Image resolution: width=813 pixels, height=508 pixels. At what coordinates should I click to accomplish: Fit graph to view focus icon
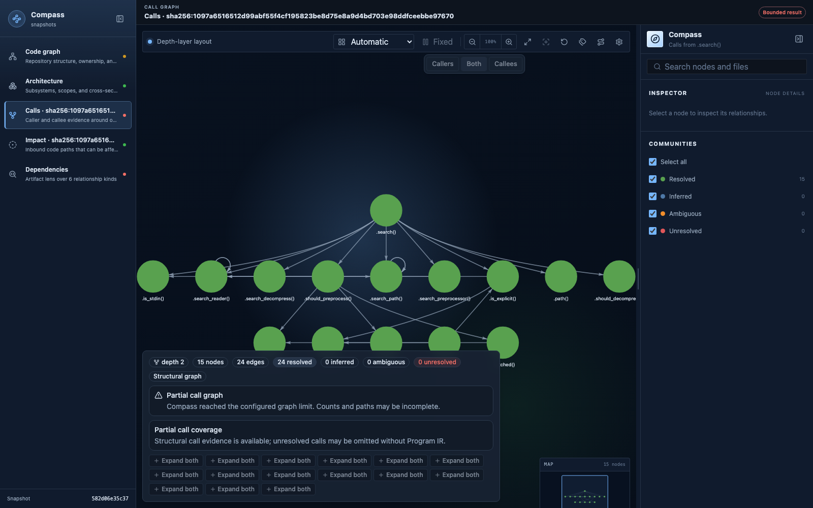pyautogui.click(x=546, y=42)
